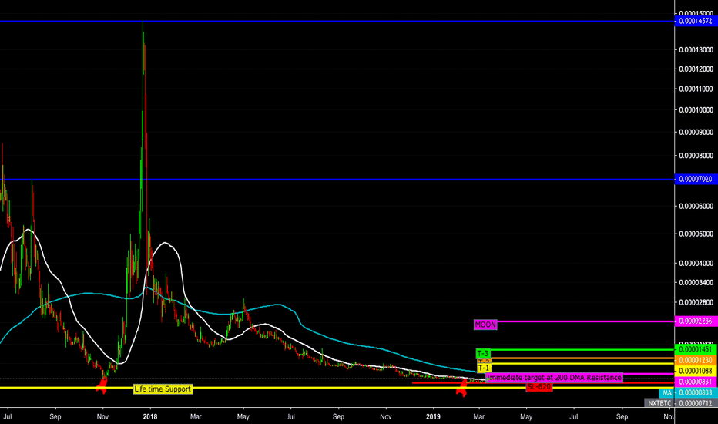Image resolution: width=718 pixels, height=424 pixels.
Task: Select the blue horizontal line at 0.00014572
Action: [x=337, y=21]
